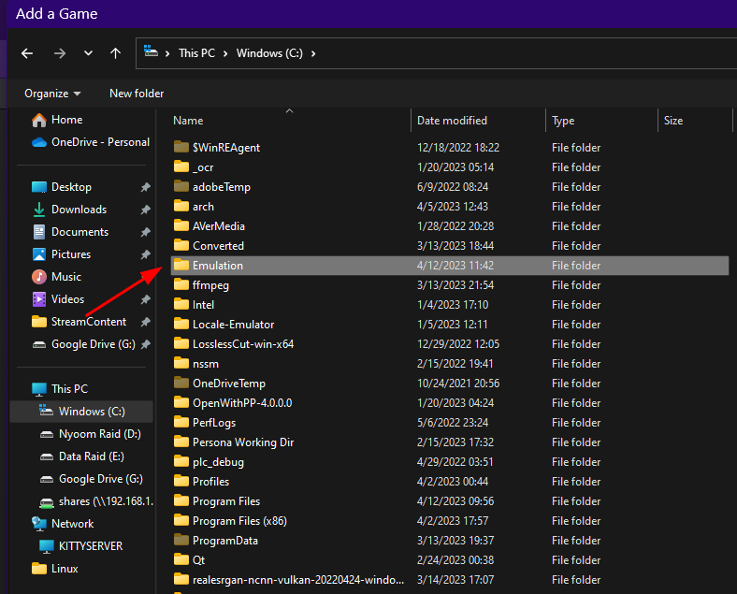737x594 pixels.
Task: Open recent locations dropdown chevron
Action: pos(88,53)
